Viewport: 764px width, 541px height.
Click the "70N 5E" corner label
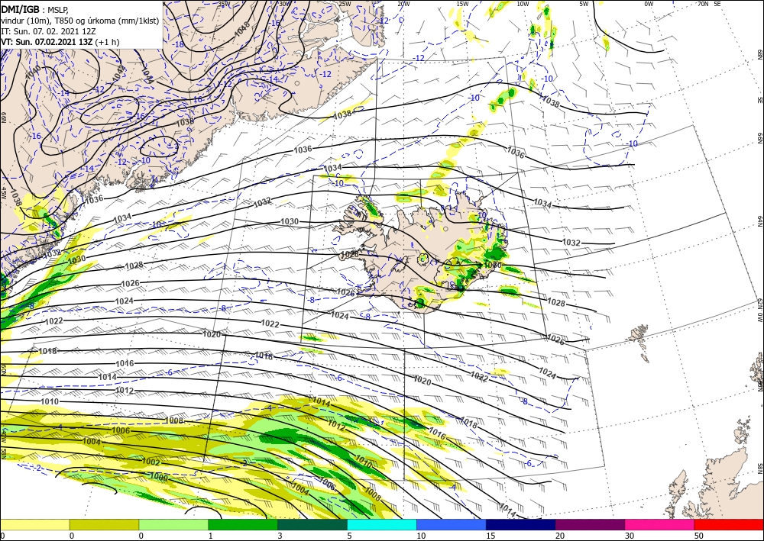tap(709, 4)
